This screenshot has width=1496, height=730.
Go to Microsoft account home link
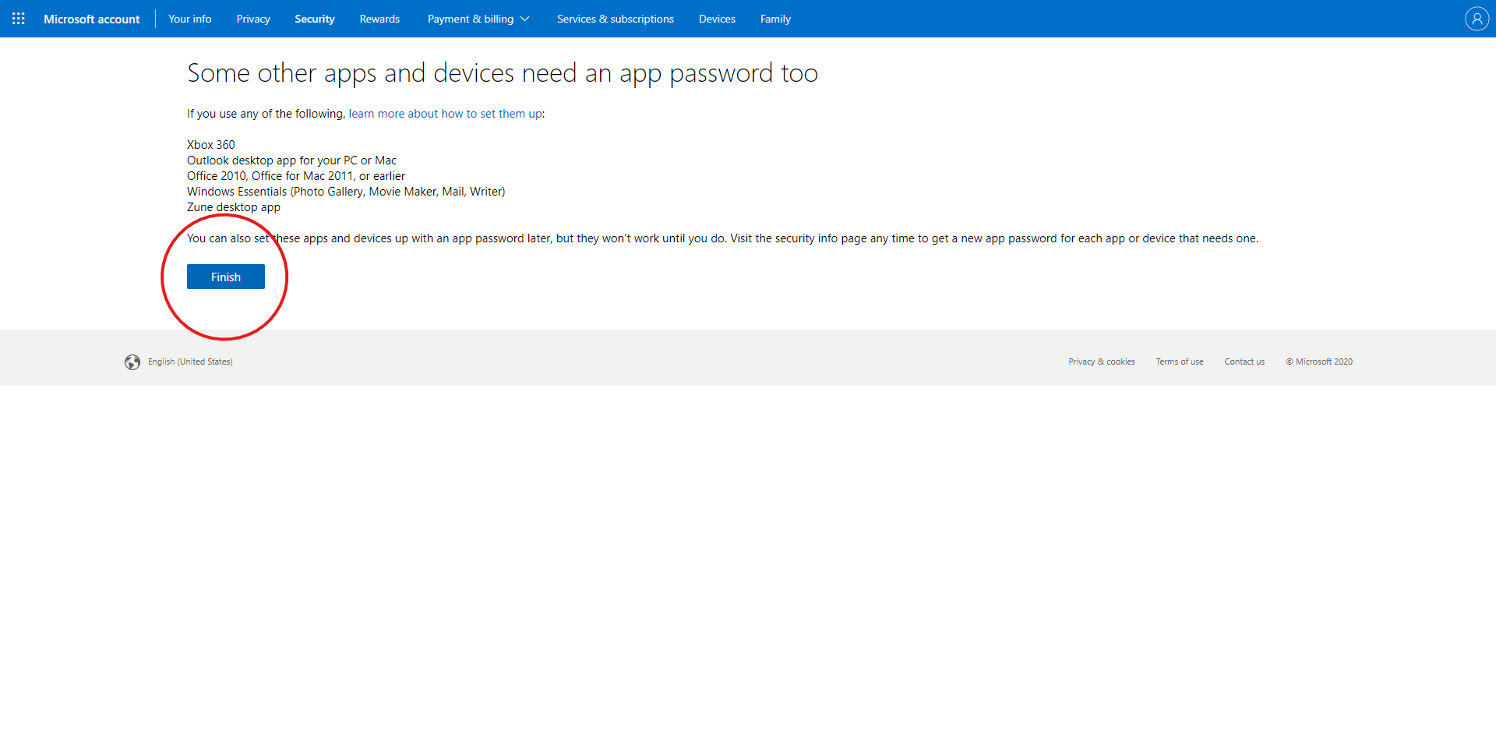(92, 19)
